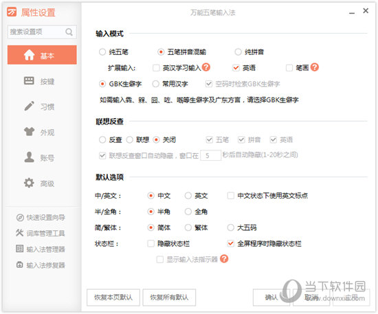Toggle 联想反查窗口自动隐藏 checkbox

[102, 156]
